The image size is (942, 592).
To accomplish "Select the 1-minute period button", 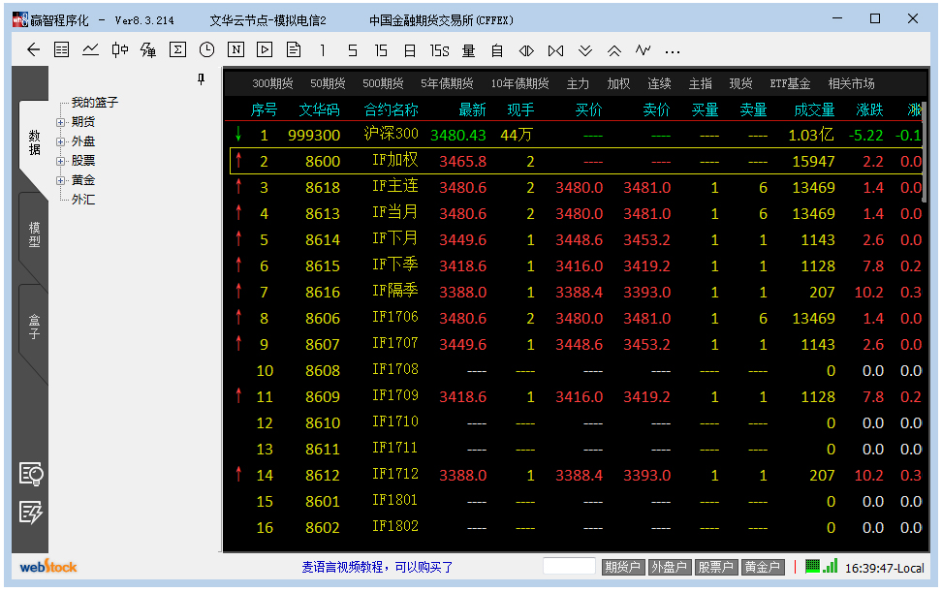I will click(x=323, y=50).
